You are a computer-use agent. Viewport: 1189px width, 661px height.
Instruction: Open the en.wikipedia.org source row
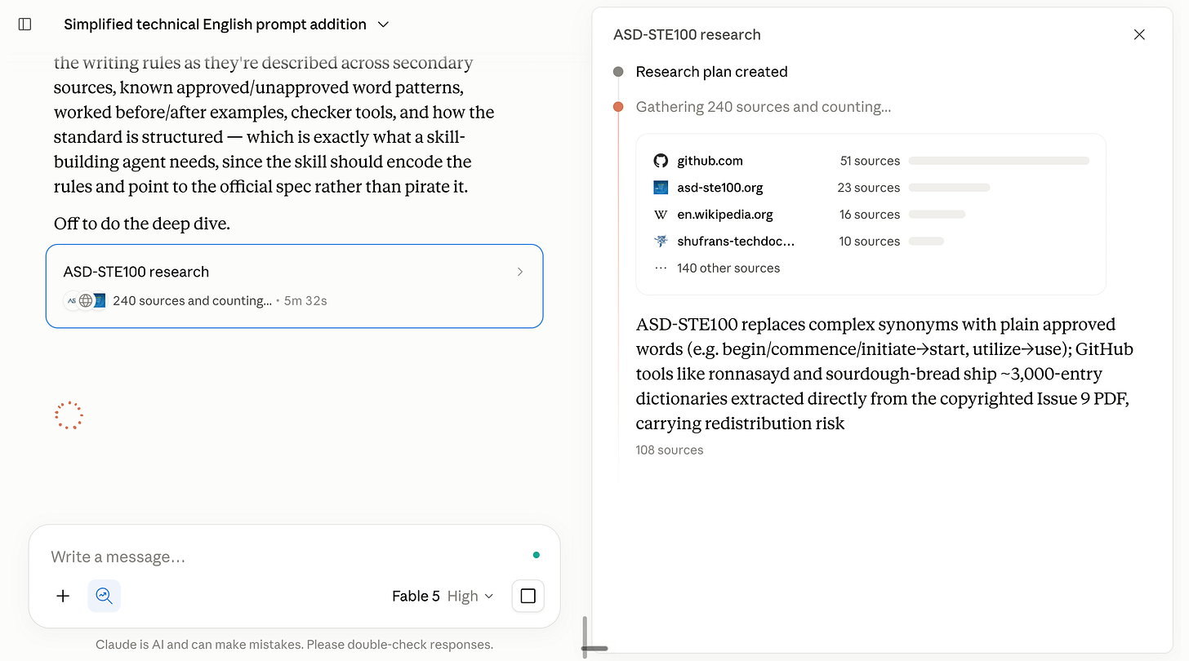coord(871,215)
